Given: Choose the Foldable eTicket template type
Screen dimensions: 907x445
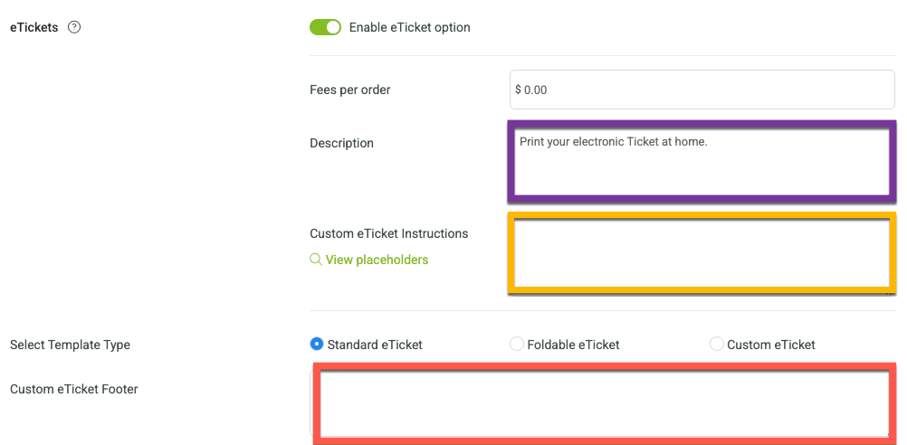Looking at the screenshot, I should pyautogui.click(x=517, y=344).
